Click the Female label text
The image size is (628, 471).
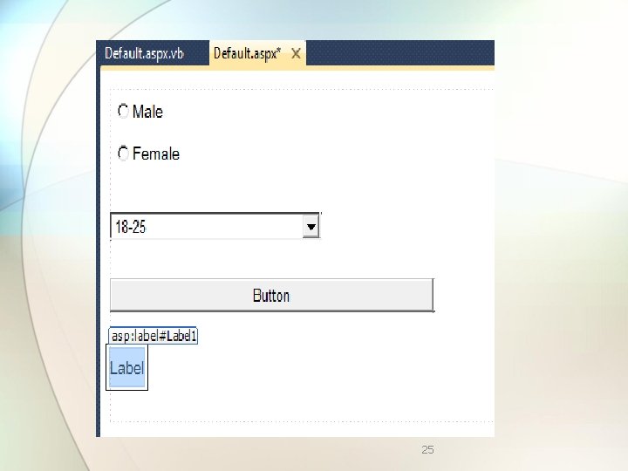(x=156, y=154)
